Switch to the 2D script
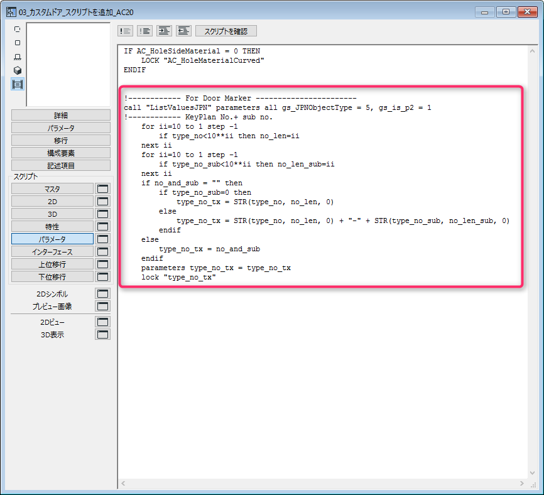Image resolution: width=544 pixels, height=495 pixels. tap(52, 201)
